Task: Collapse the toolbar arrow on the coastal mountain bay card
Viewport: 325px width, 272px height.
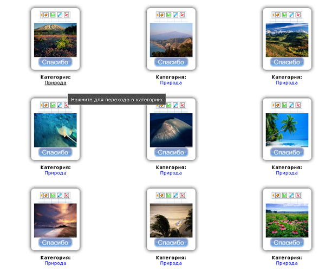Action: coord(158,15)
